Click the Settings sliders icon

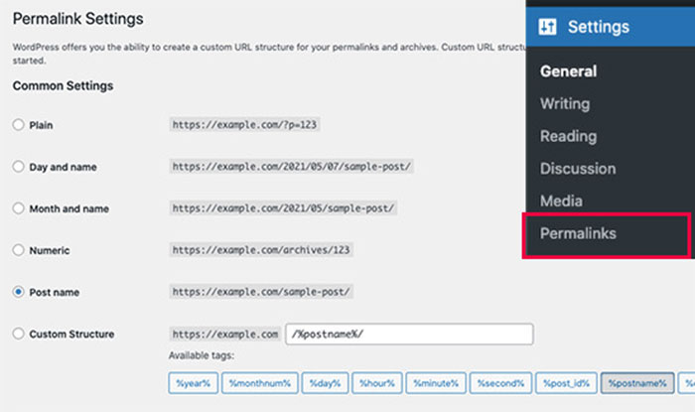coord(547,27)
